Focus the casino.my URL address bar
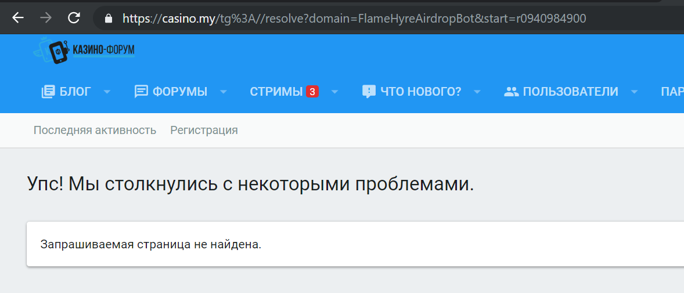Screen dimensions: 684x293 point(354,19)
